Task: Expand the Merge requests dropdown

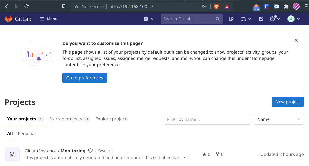Action: pos(246,19)
